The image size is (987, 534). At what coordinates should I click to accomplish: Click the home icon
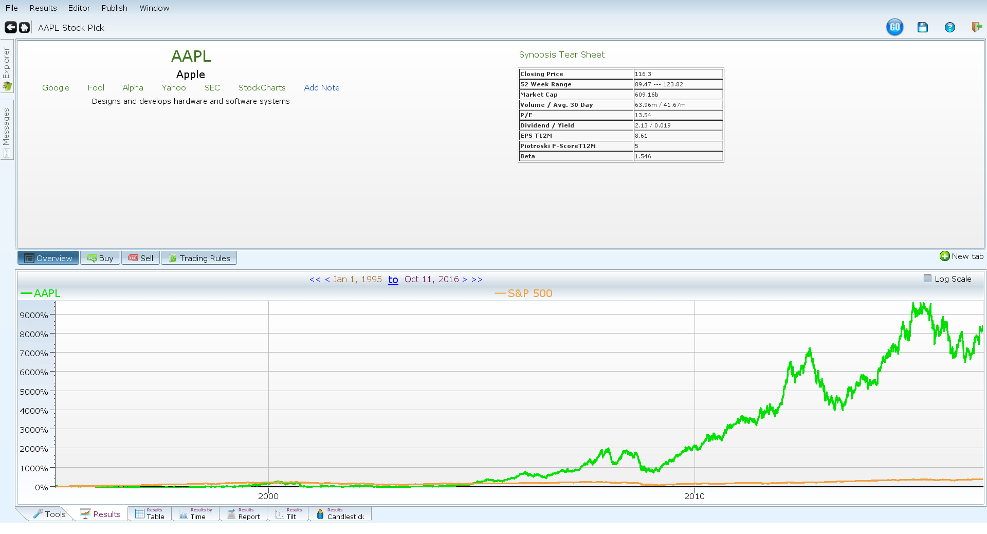coord(24,27)
